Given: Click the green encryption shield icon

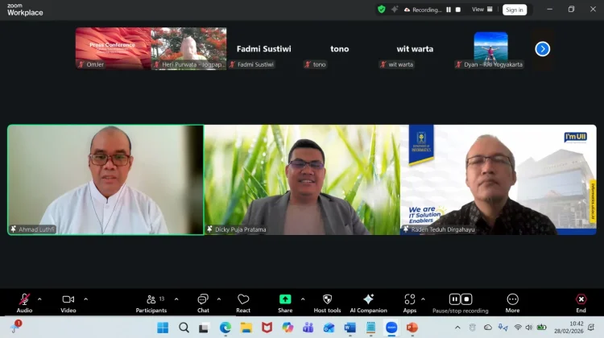Looking at the screenshot, I should pyautogui.click(x=382, y=9).
